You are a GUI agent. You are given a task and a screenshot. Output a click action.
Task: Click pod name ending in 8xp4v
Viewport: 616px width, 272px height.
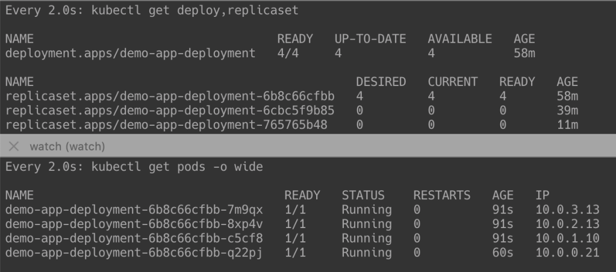point(134,224)
